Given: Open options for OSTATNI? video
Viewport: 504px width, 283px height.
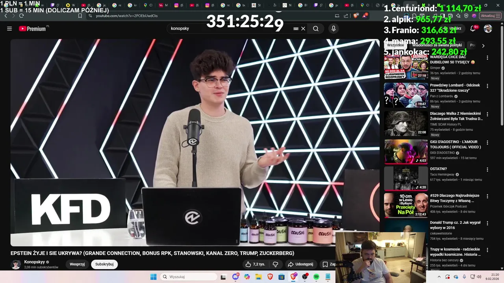Looking at the screenshot, I should 487,170.
